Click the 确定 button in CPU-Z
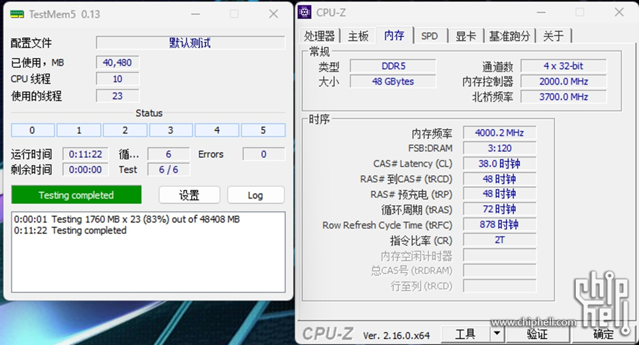The image size is (639, 345). pyautogui.click(x=603, y=334)
